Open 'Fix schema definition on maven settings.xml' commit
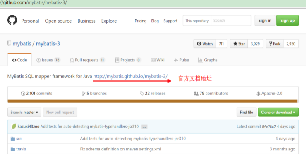 (x=120, y=149)
